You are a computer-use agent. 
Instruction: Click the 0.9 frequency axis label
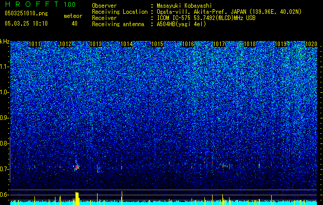pos(4,118)
